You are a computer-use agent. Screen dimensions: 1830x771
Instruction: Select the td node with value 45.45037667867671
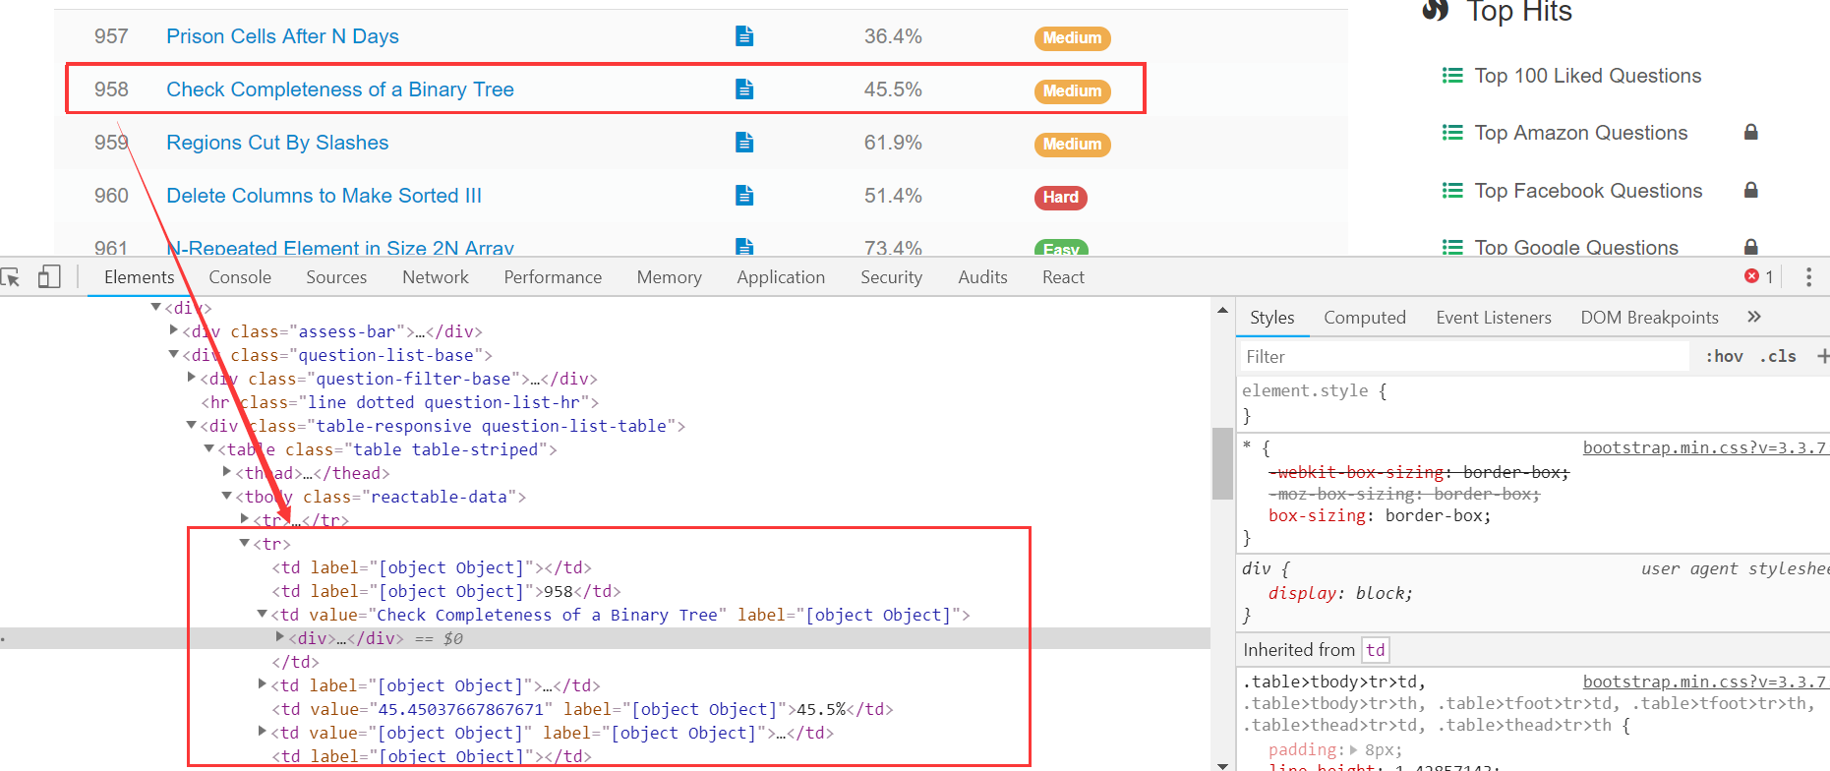(582, 709)
